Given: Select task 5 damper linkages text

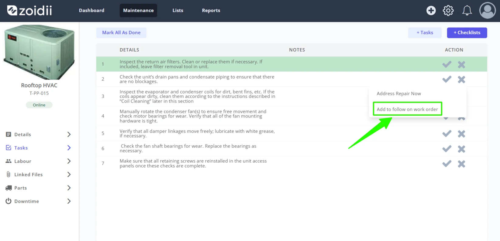Looking at the screenshot, I should 197,133.
